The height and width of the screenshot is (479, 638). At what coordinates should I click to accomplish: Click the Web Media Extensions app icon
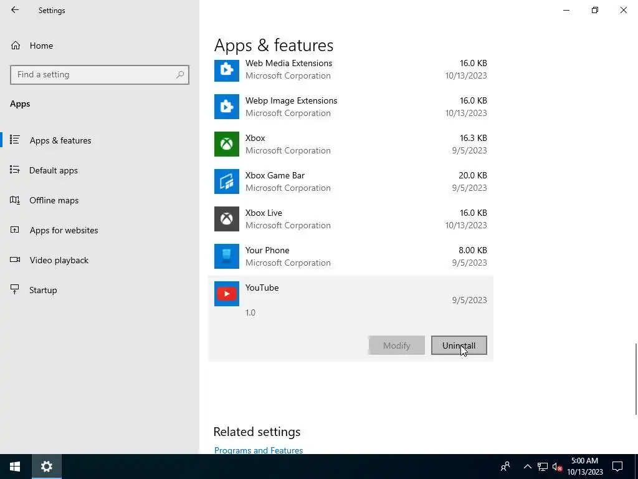(227, 70)
